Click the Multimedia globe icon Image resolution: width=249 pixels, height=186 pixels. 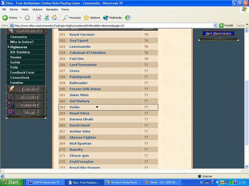(x=106, y=17)
